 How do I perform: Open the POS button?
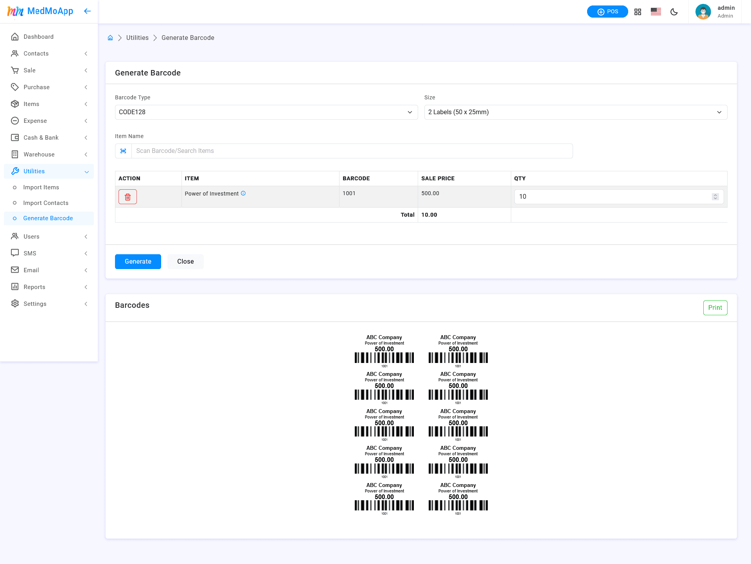coord(607,12)
